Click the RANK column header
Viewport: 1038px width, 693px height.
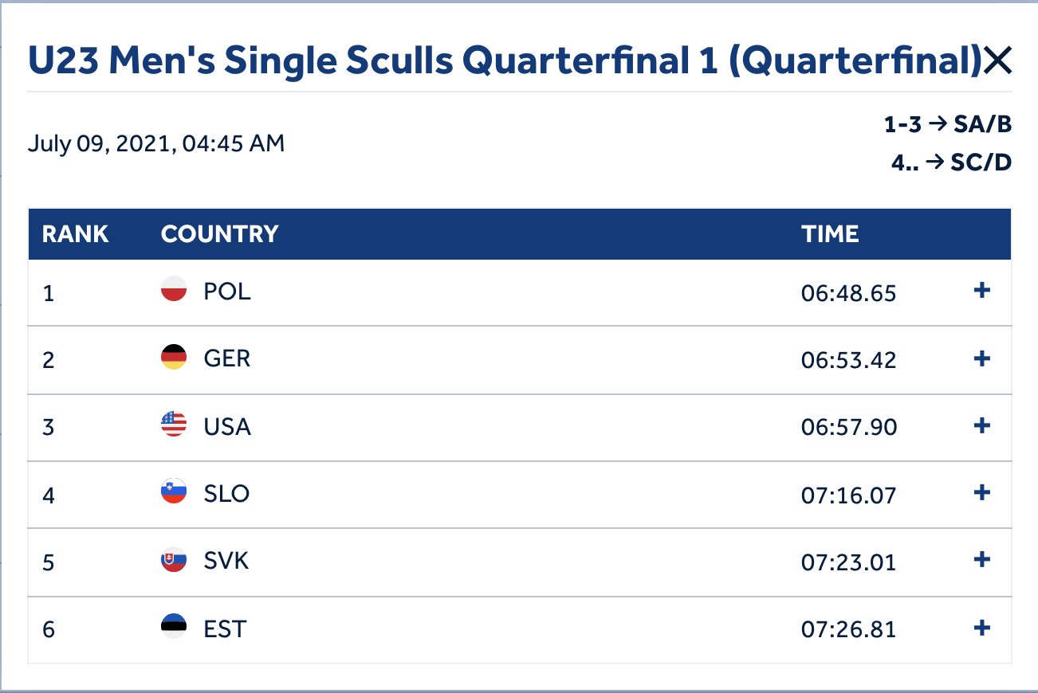[x=75, y=234]
